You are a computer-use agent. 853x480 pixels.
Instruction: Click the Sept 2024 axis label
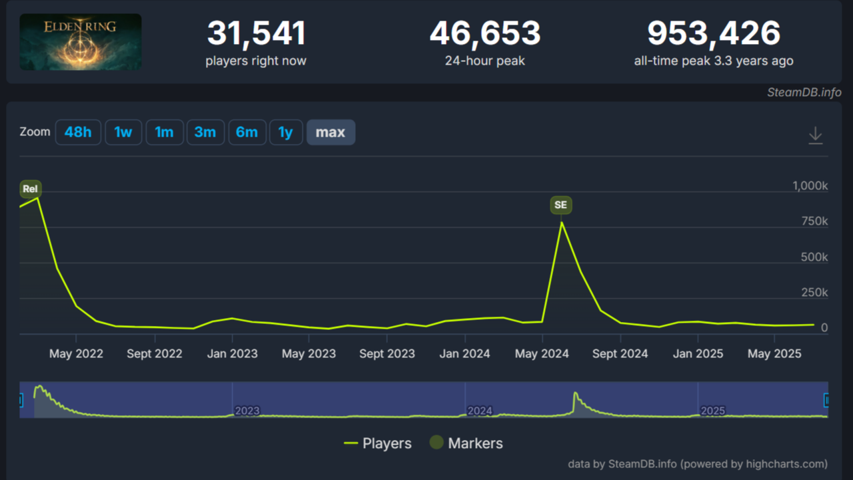coord(620,353)
